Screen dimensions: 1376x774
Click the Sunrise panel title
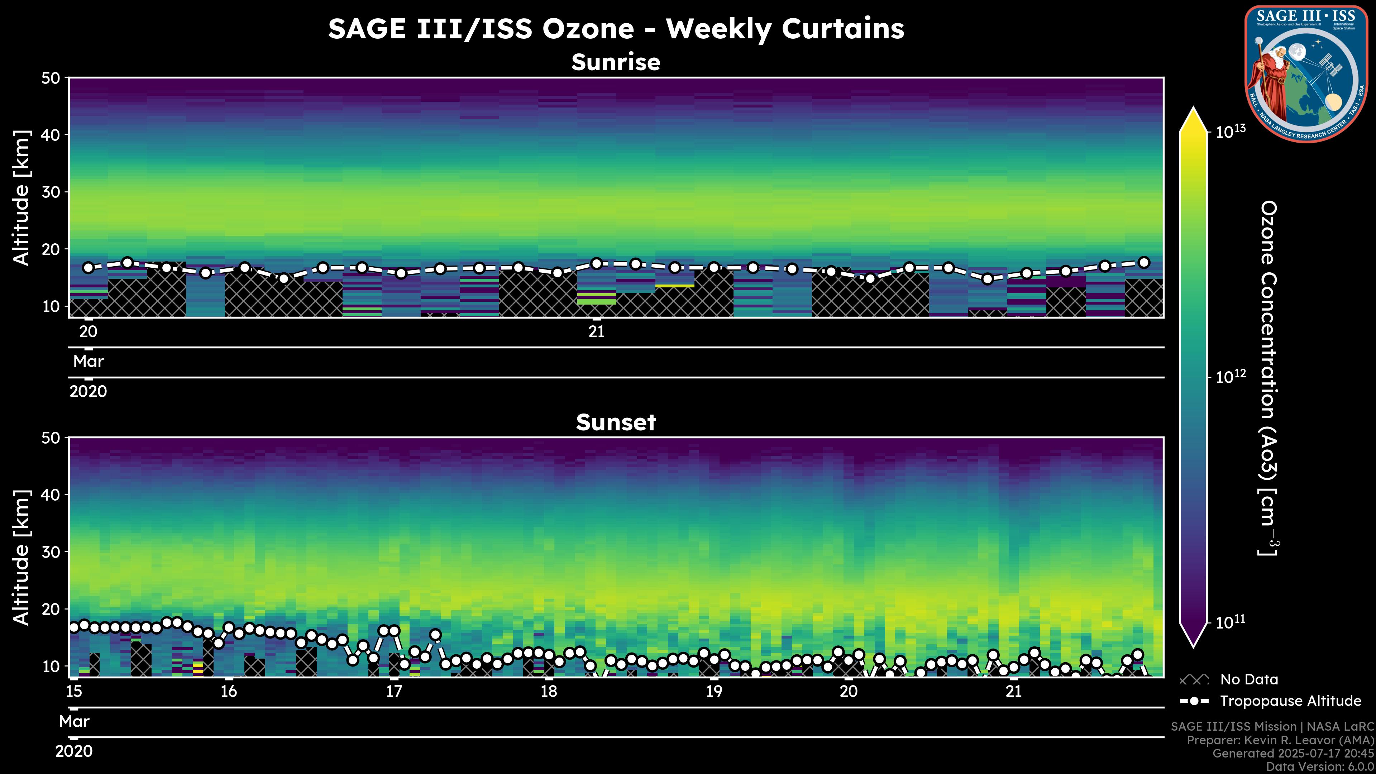616,62
